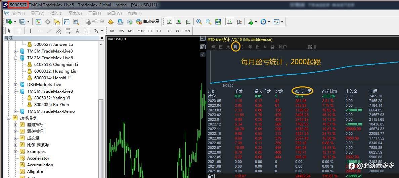Expand the TMGM.TradeMax-Demo node
This screenshot has width=399, height=178.
point(15,111)
